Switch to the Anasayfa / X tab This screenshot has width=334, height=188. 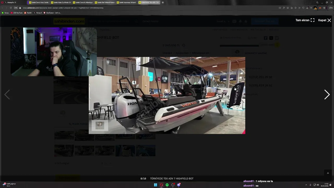click(x=14, y=2)
